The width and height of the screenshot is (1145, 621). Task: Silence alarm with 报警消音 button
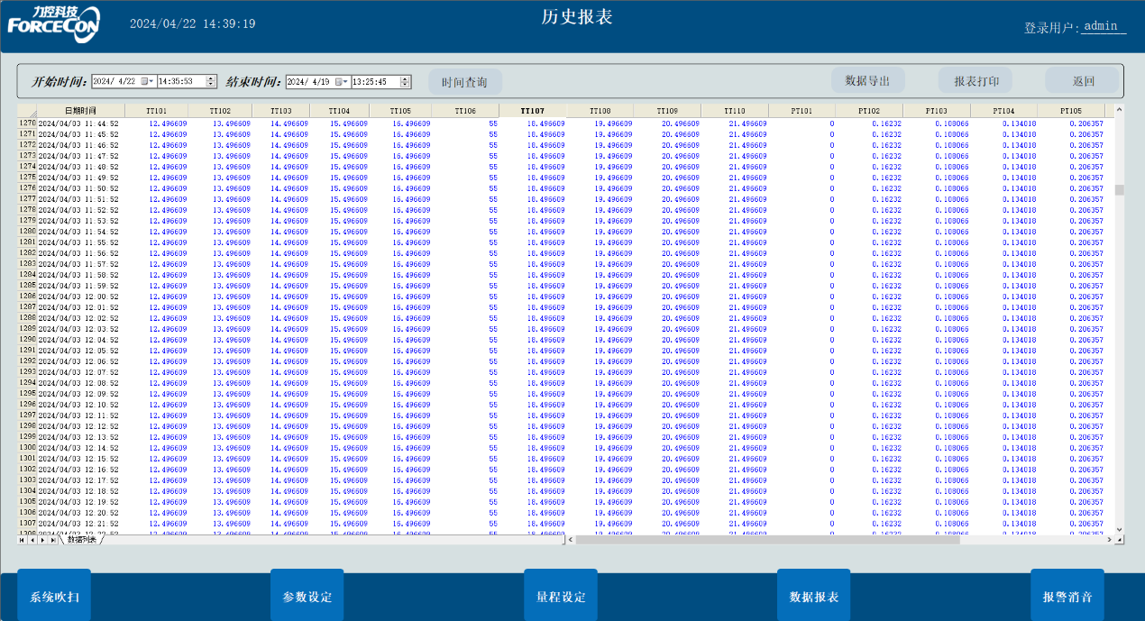tap(1067, 597)
